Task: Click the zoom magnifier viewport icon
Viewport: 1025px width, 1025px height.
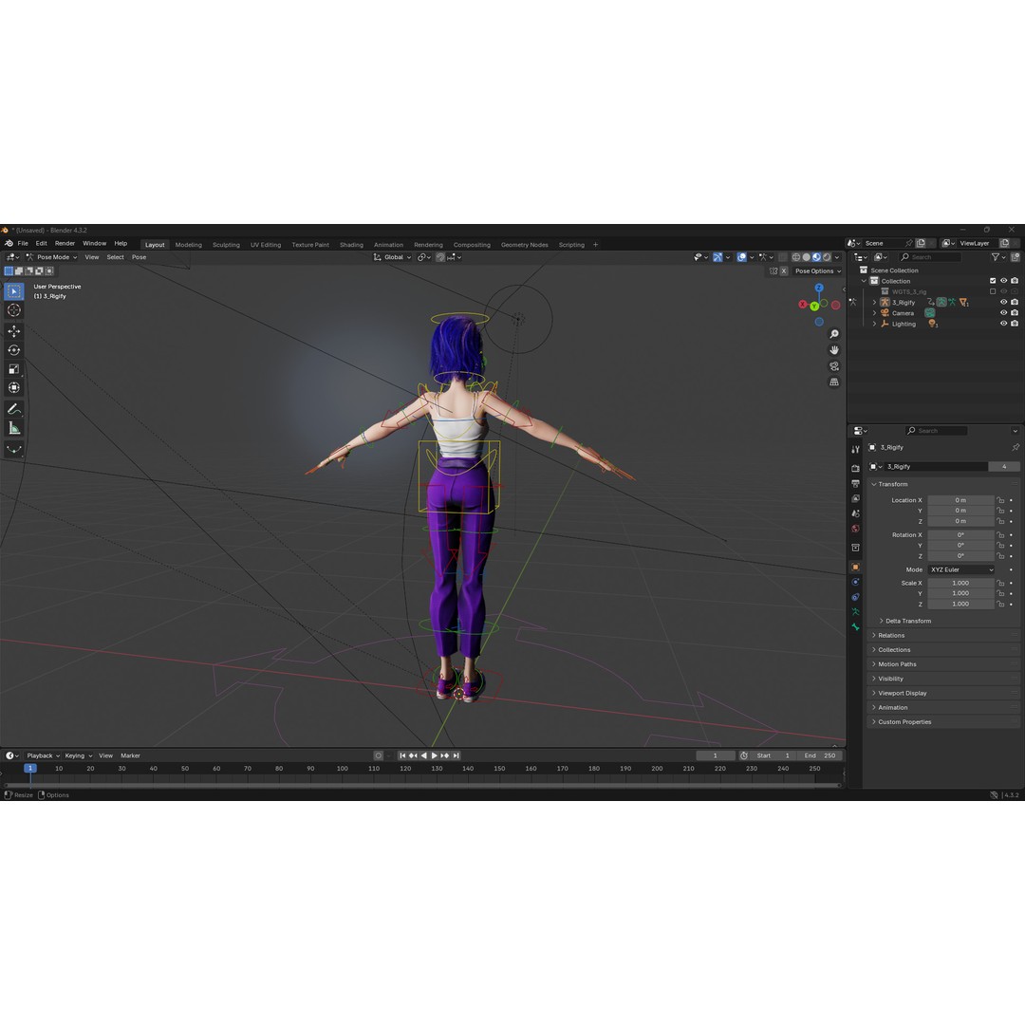Action: pos(834,334)
